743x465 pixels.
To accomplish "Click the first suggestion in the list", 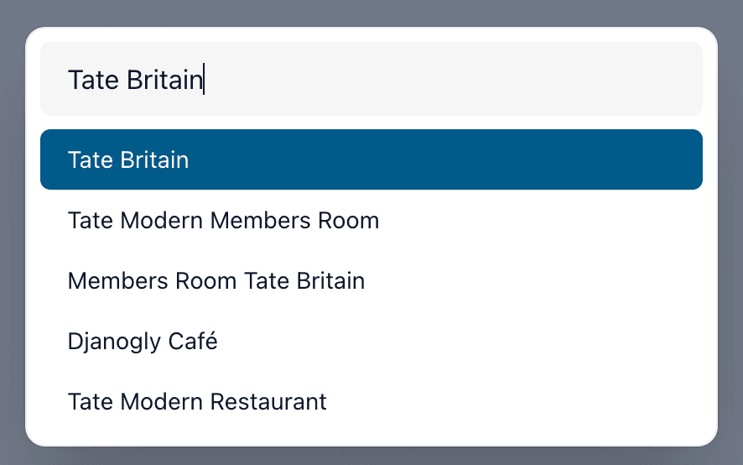I will (371, 159).
